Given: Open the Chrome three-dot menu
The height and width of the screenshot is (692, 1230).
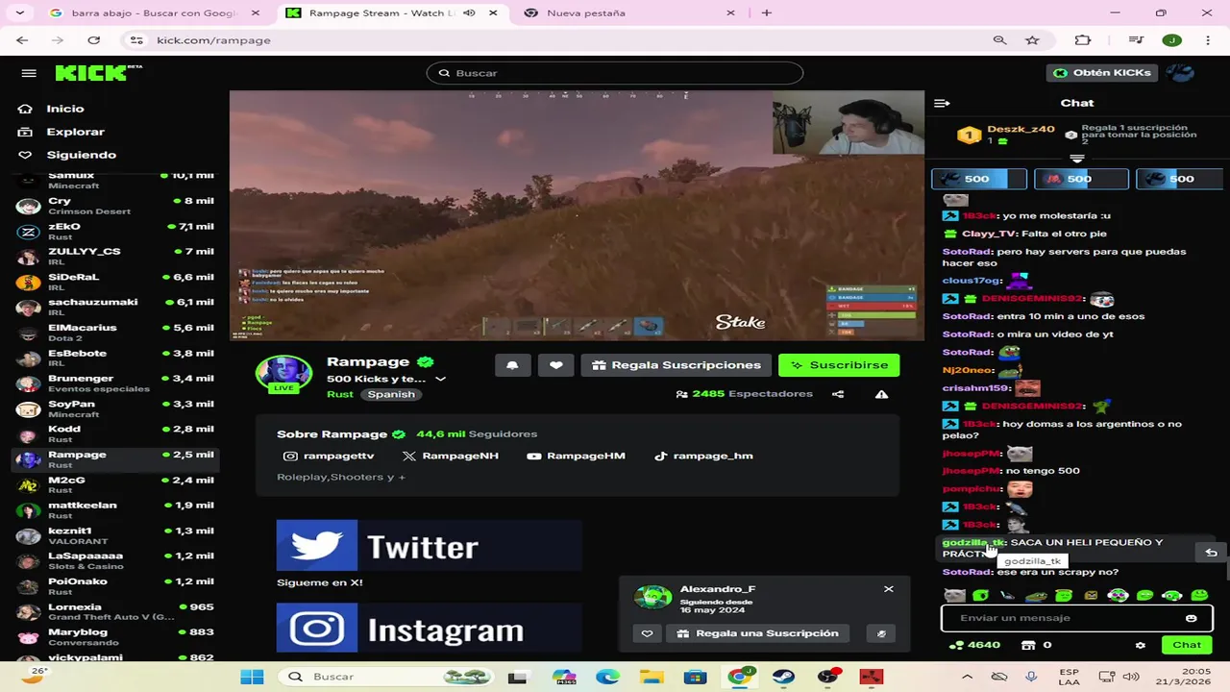Looking at the screenshot, I should click(1207, 40).
